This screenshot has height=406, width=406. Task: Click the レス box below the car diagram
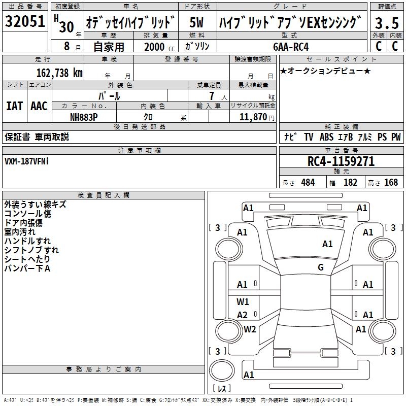[x=222, y=389]
